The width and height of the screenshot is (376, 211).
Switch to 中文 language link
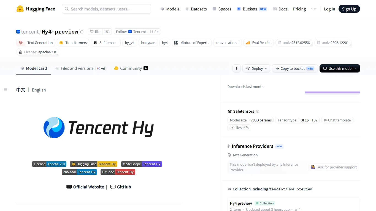click(x=21, y=90)
